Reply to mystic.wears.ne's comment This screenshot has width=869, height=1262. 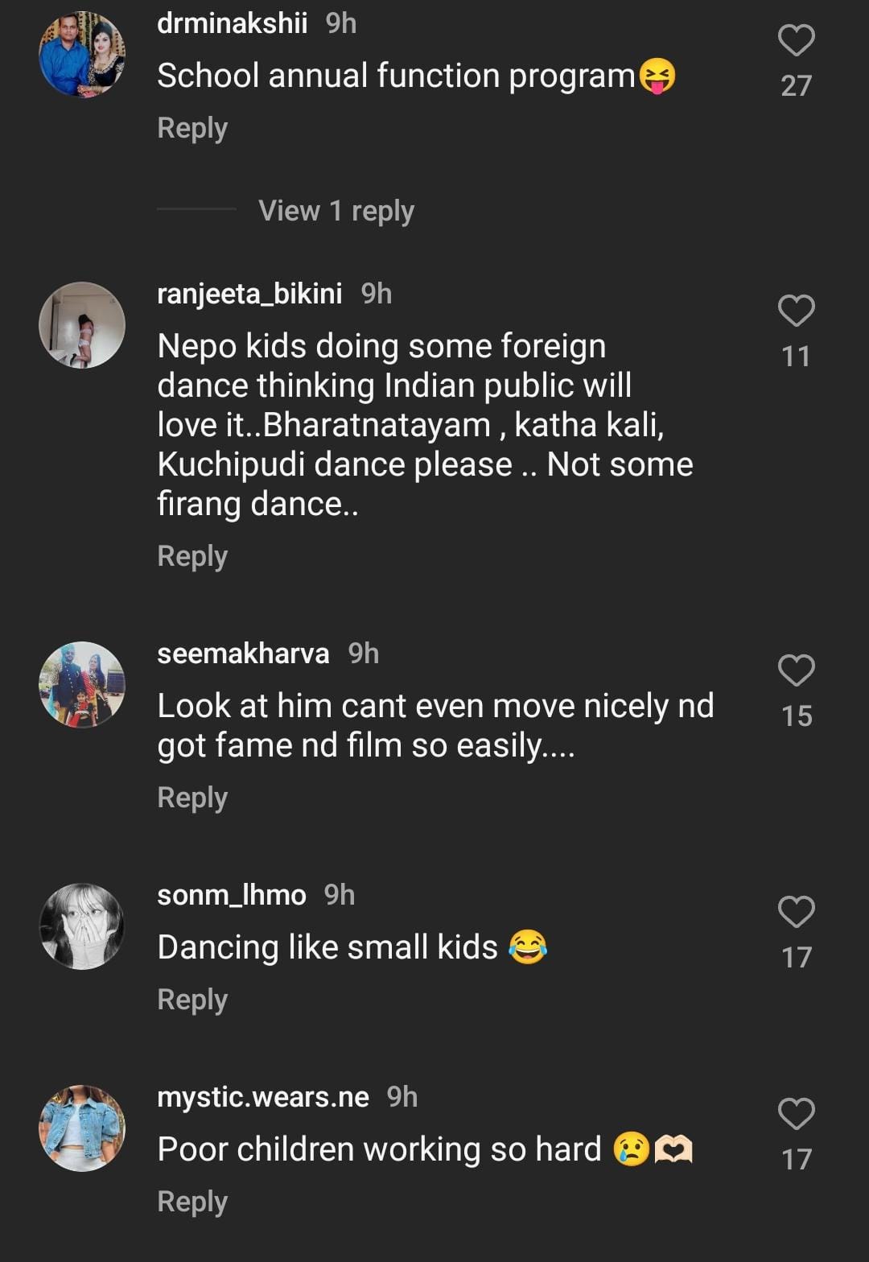[x=192, y=1202]
